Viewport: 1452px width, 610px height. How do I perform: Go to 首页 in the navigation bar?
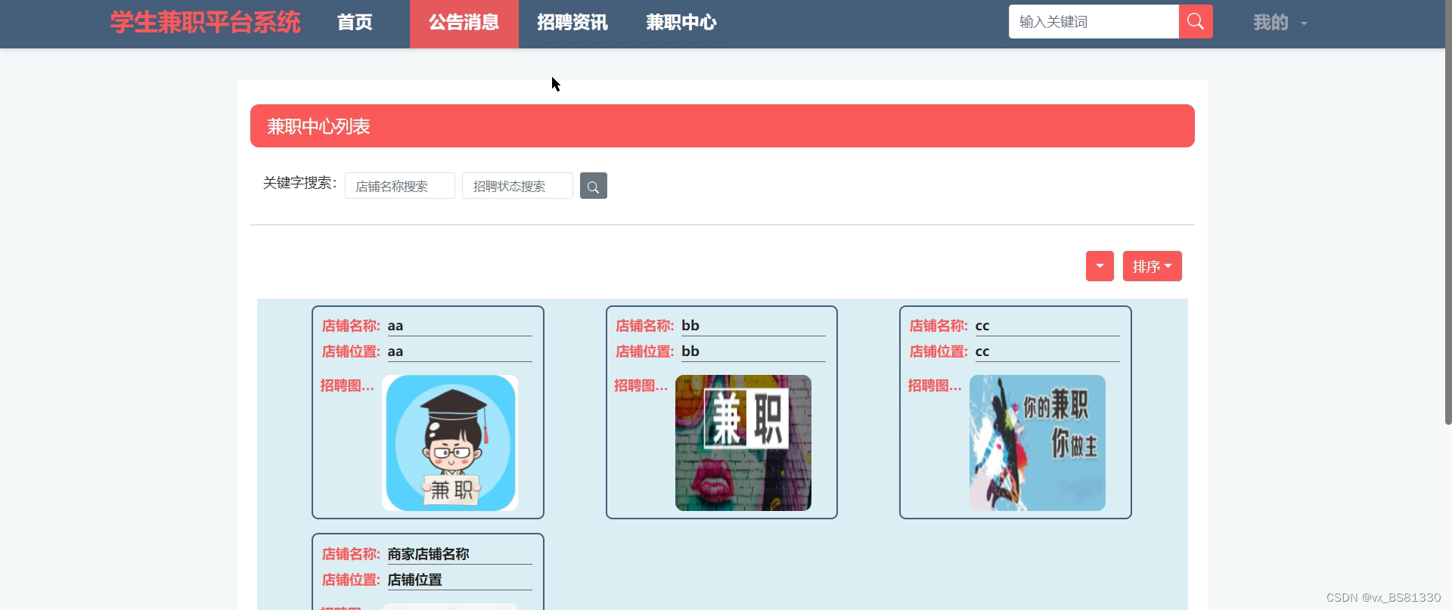[355, 23]
